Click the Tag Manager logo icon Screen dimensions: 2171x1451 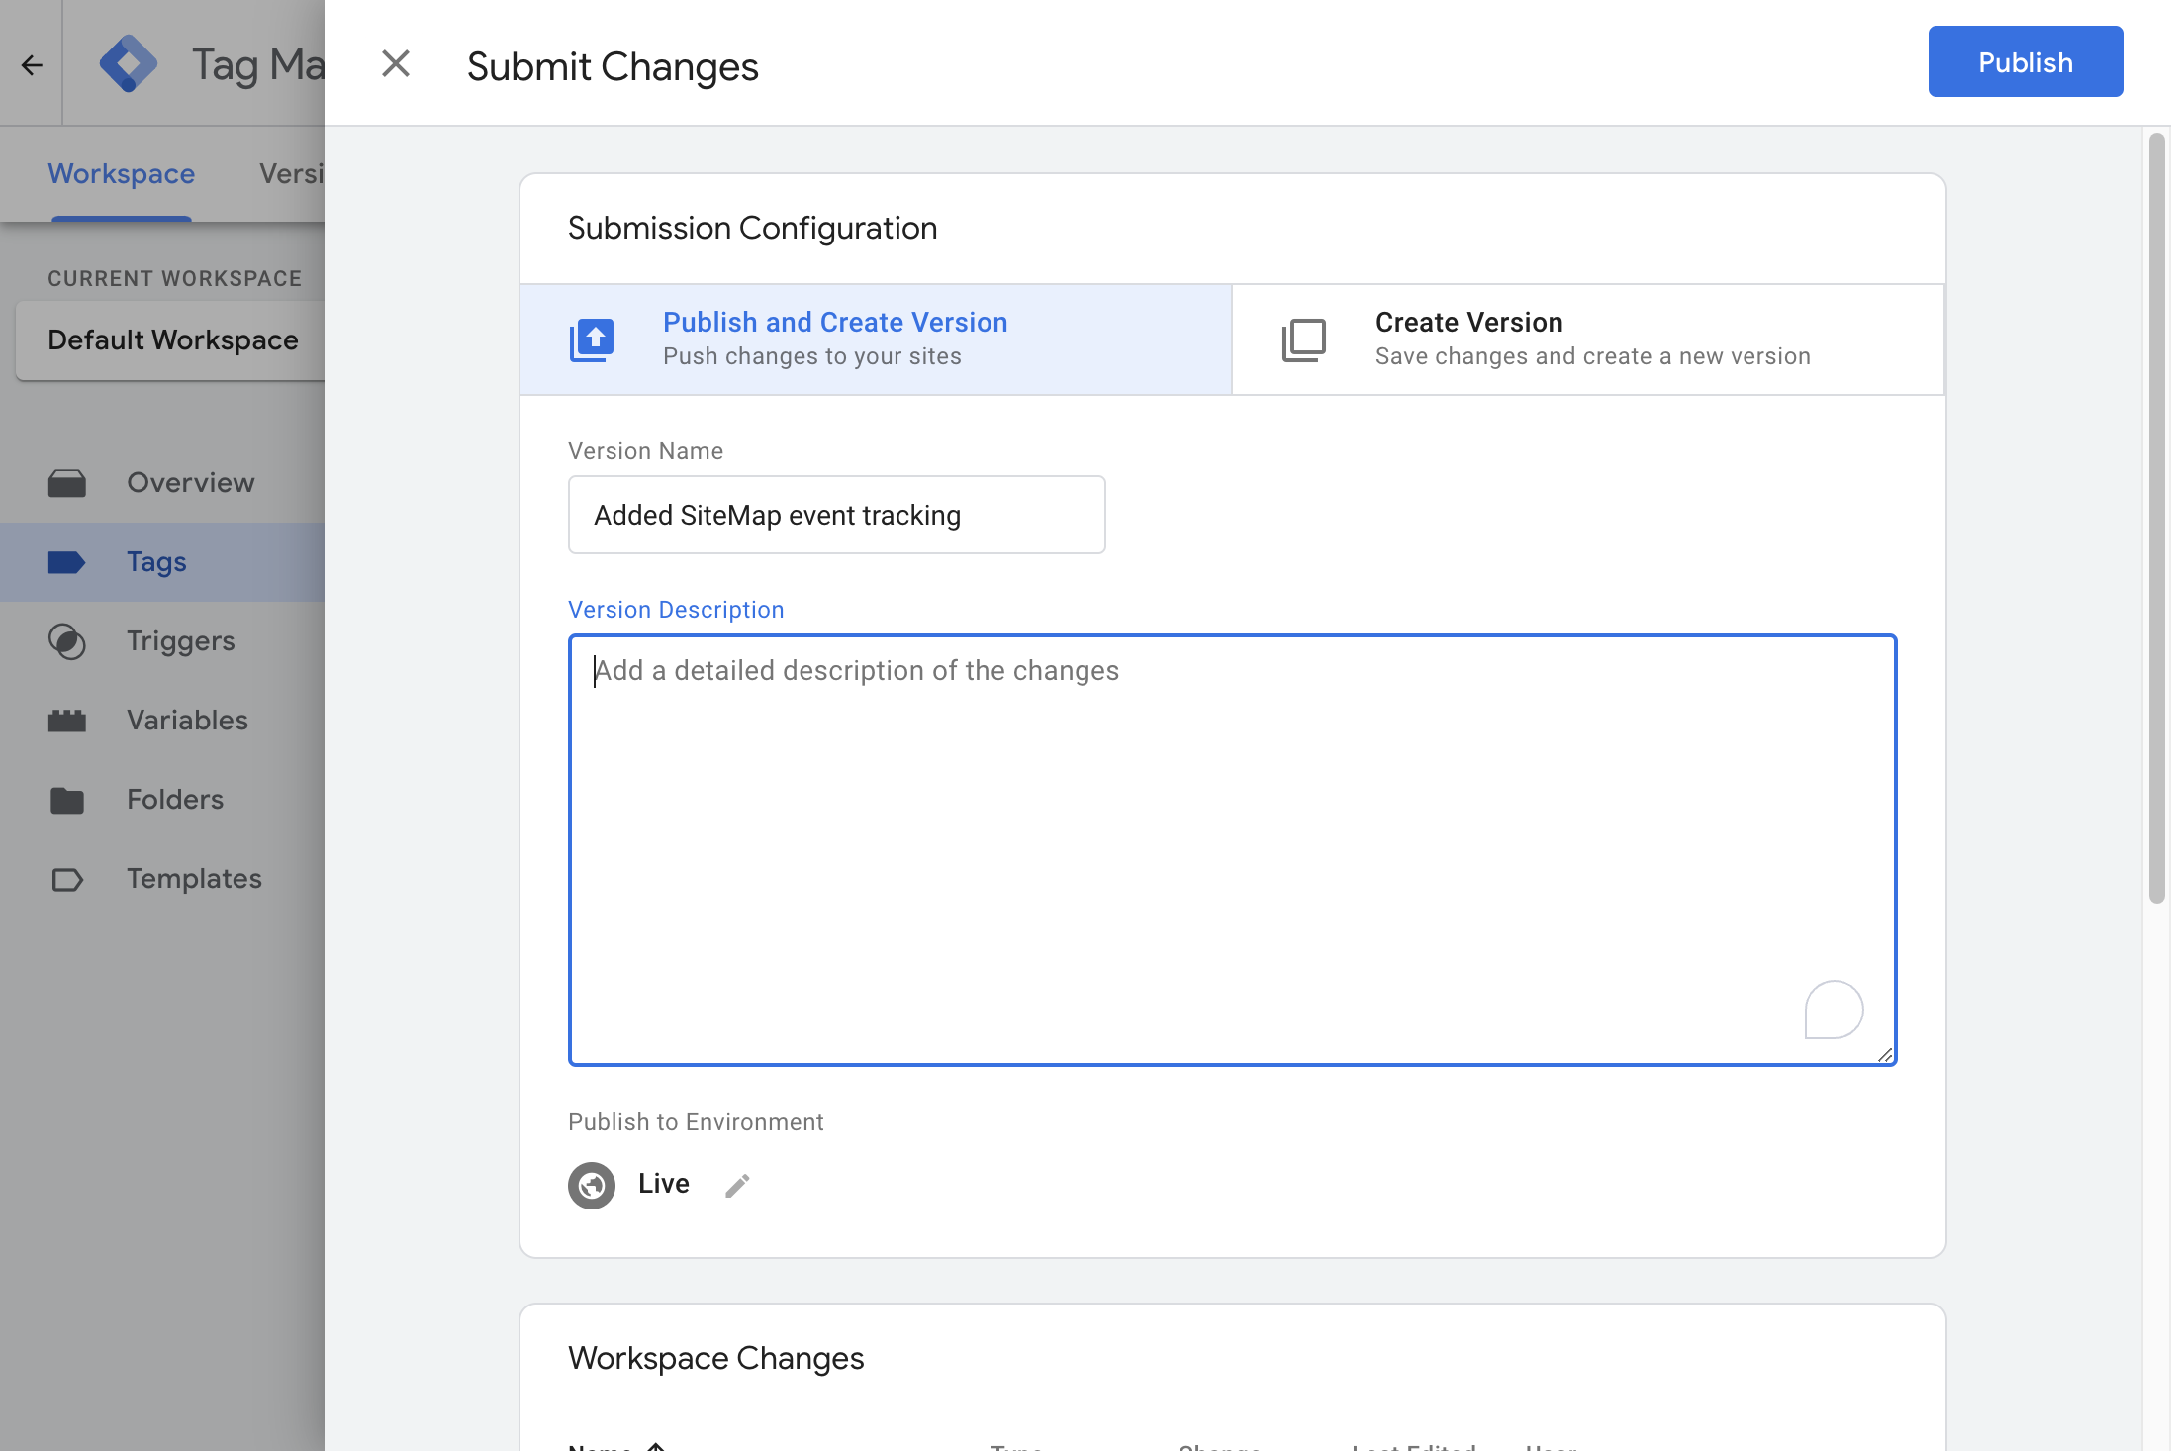click(x=129, y=64)
